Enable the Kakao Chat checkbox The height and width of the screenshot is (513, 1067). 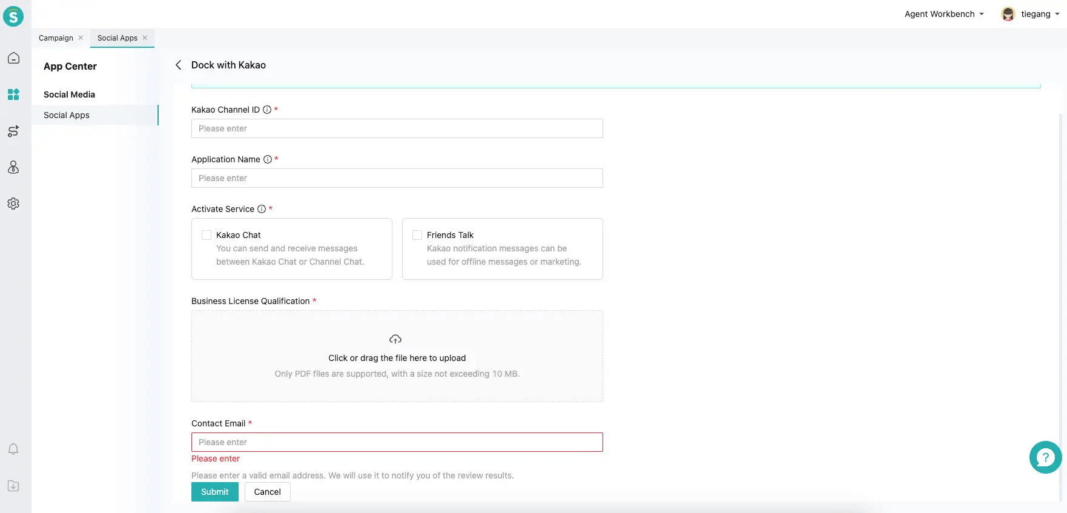click(206, 235)
